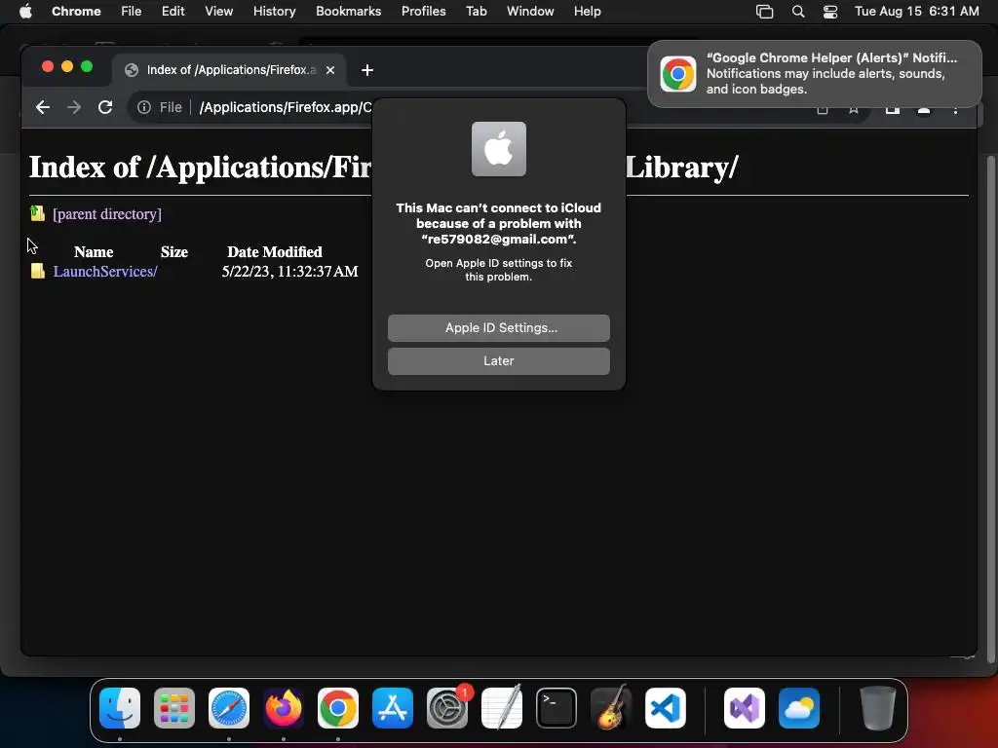Open the LaunchServices/ folder link
The image size is (998, 748).
[105, 272]
